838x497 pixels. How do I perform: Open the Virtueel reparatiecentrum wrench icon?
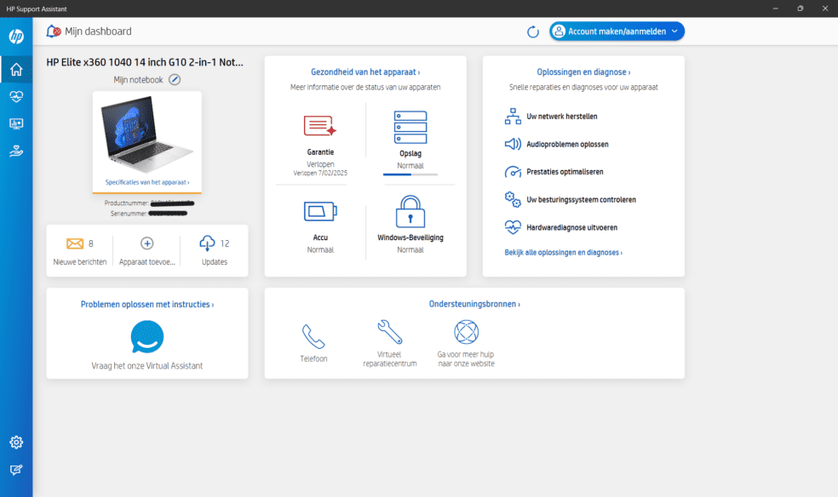(389, 332)
